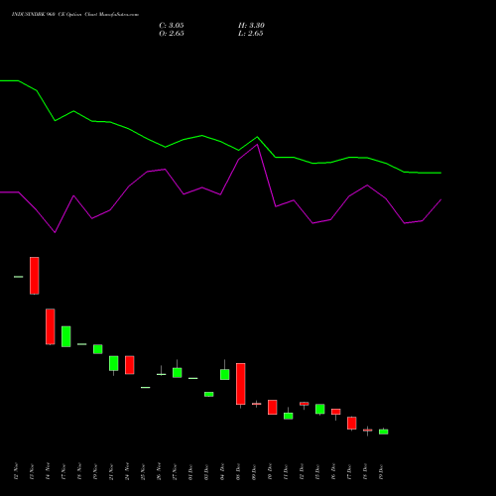496x496 pixels.
Task: Click the 08 Dec date label
Action: [238, 472]
